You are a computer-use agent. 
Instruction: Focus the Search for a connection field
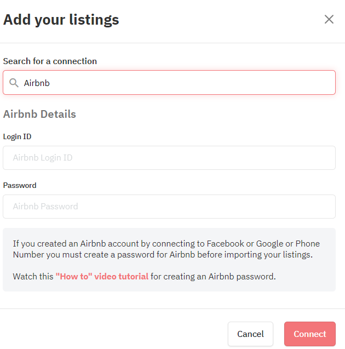tap(169, 83)
